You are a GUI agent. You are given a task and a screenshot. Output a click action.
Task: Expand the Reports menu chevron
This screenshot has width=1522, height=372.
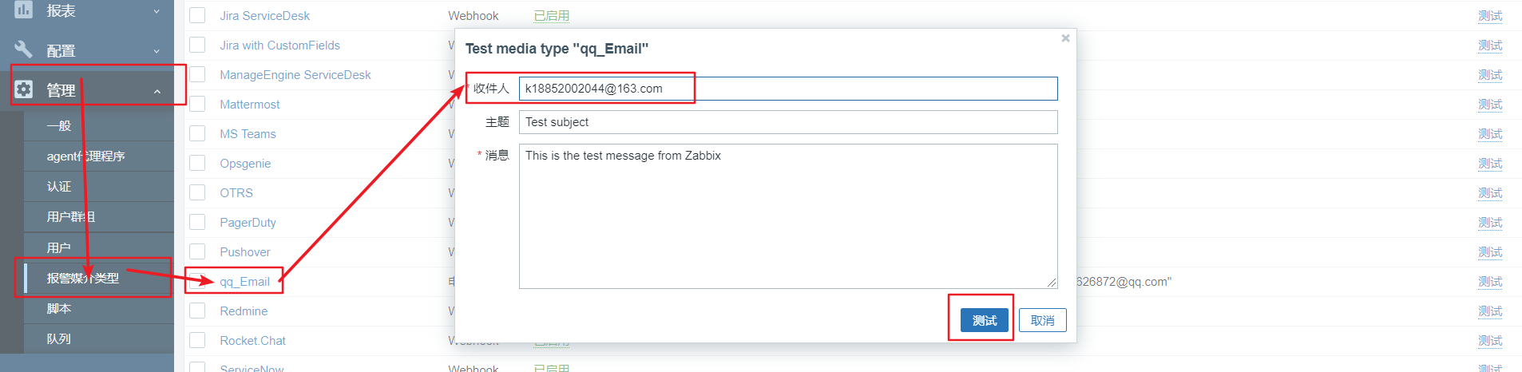[157, 11]
